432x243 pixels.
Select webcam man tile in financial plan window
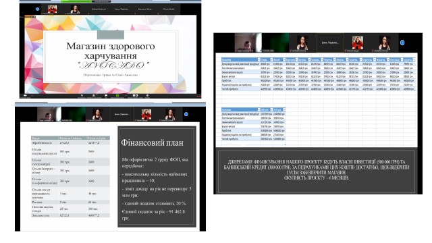click(49, 114)
